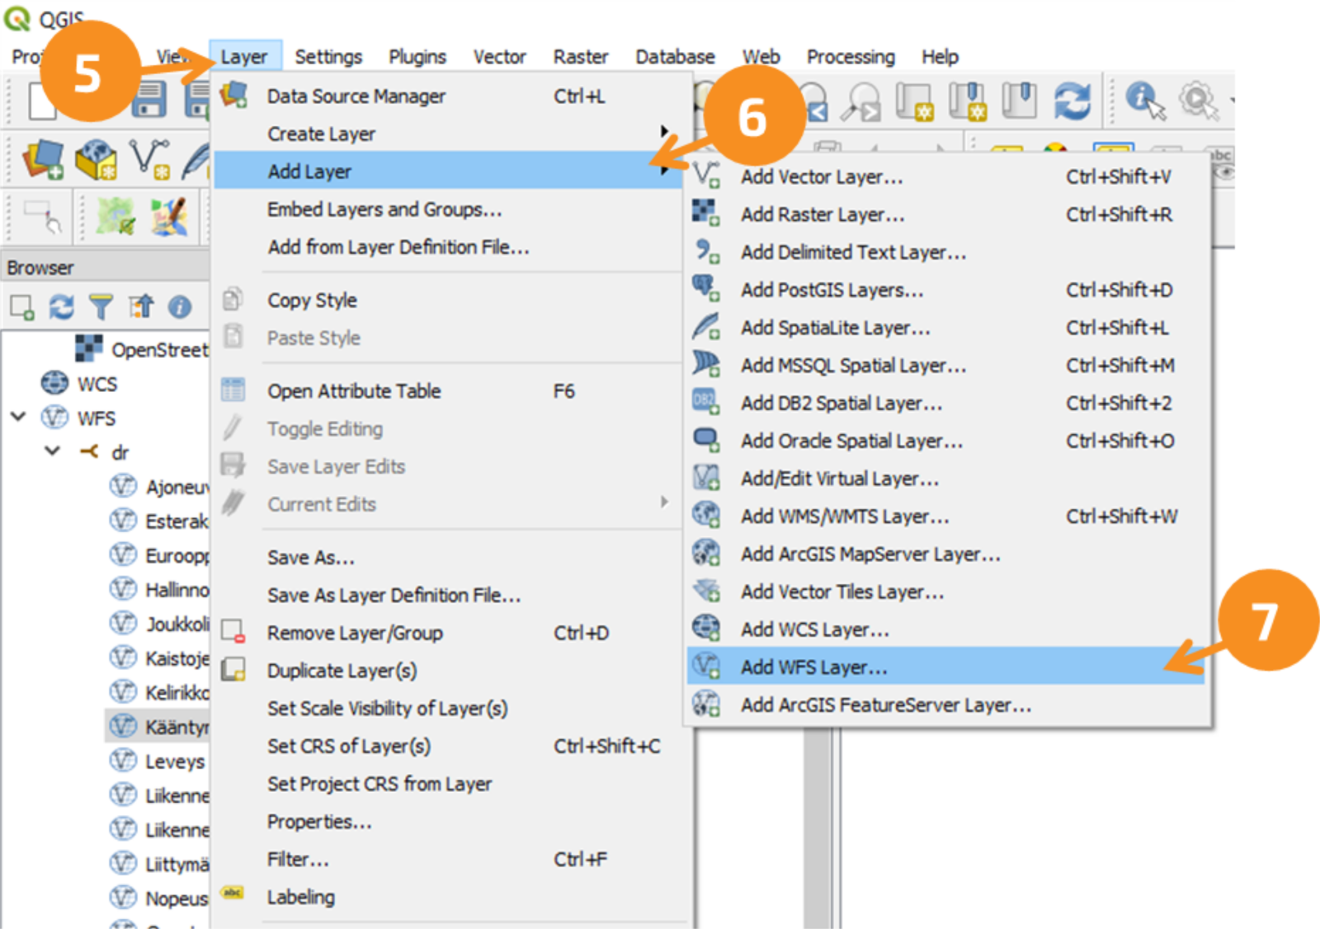Click the Refresh icon in Browser panel
This screenshot has width=1320, height=929.
click(61, 307)
